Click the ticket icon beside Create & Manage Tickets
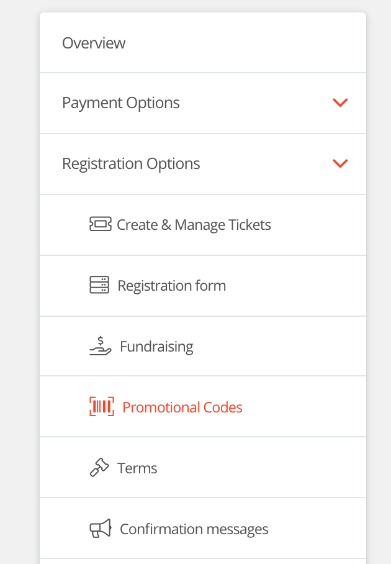This screenshot has width=391, height=564. click(101, 224)
